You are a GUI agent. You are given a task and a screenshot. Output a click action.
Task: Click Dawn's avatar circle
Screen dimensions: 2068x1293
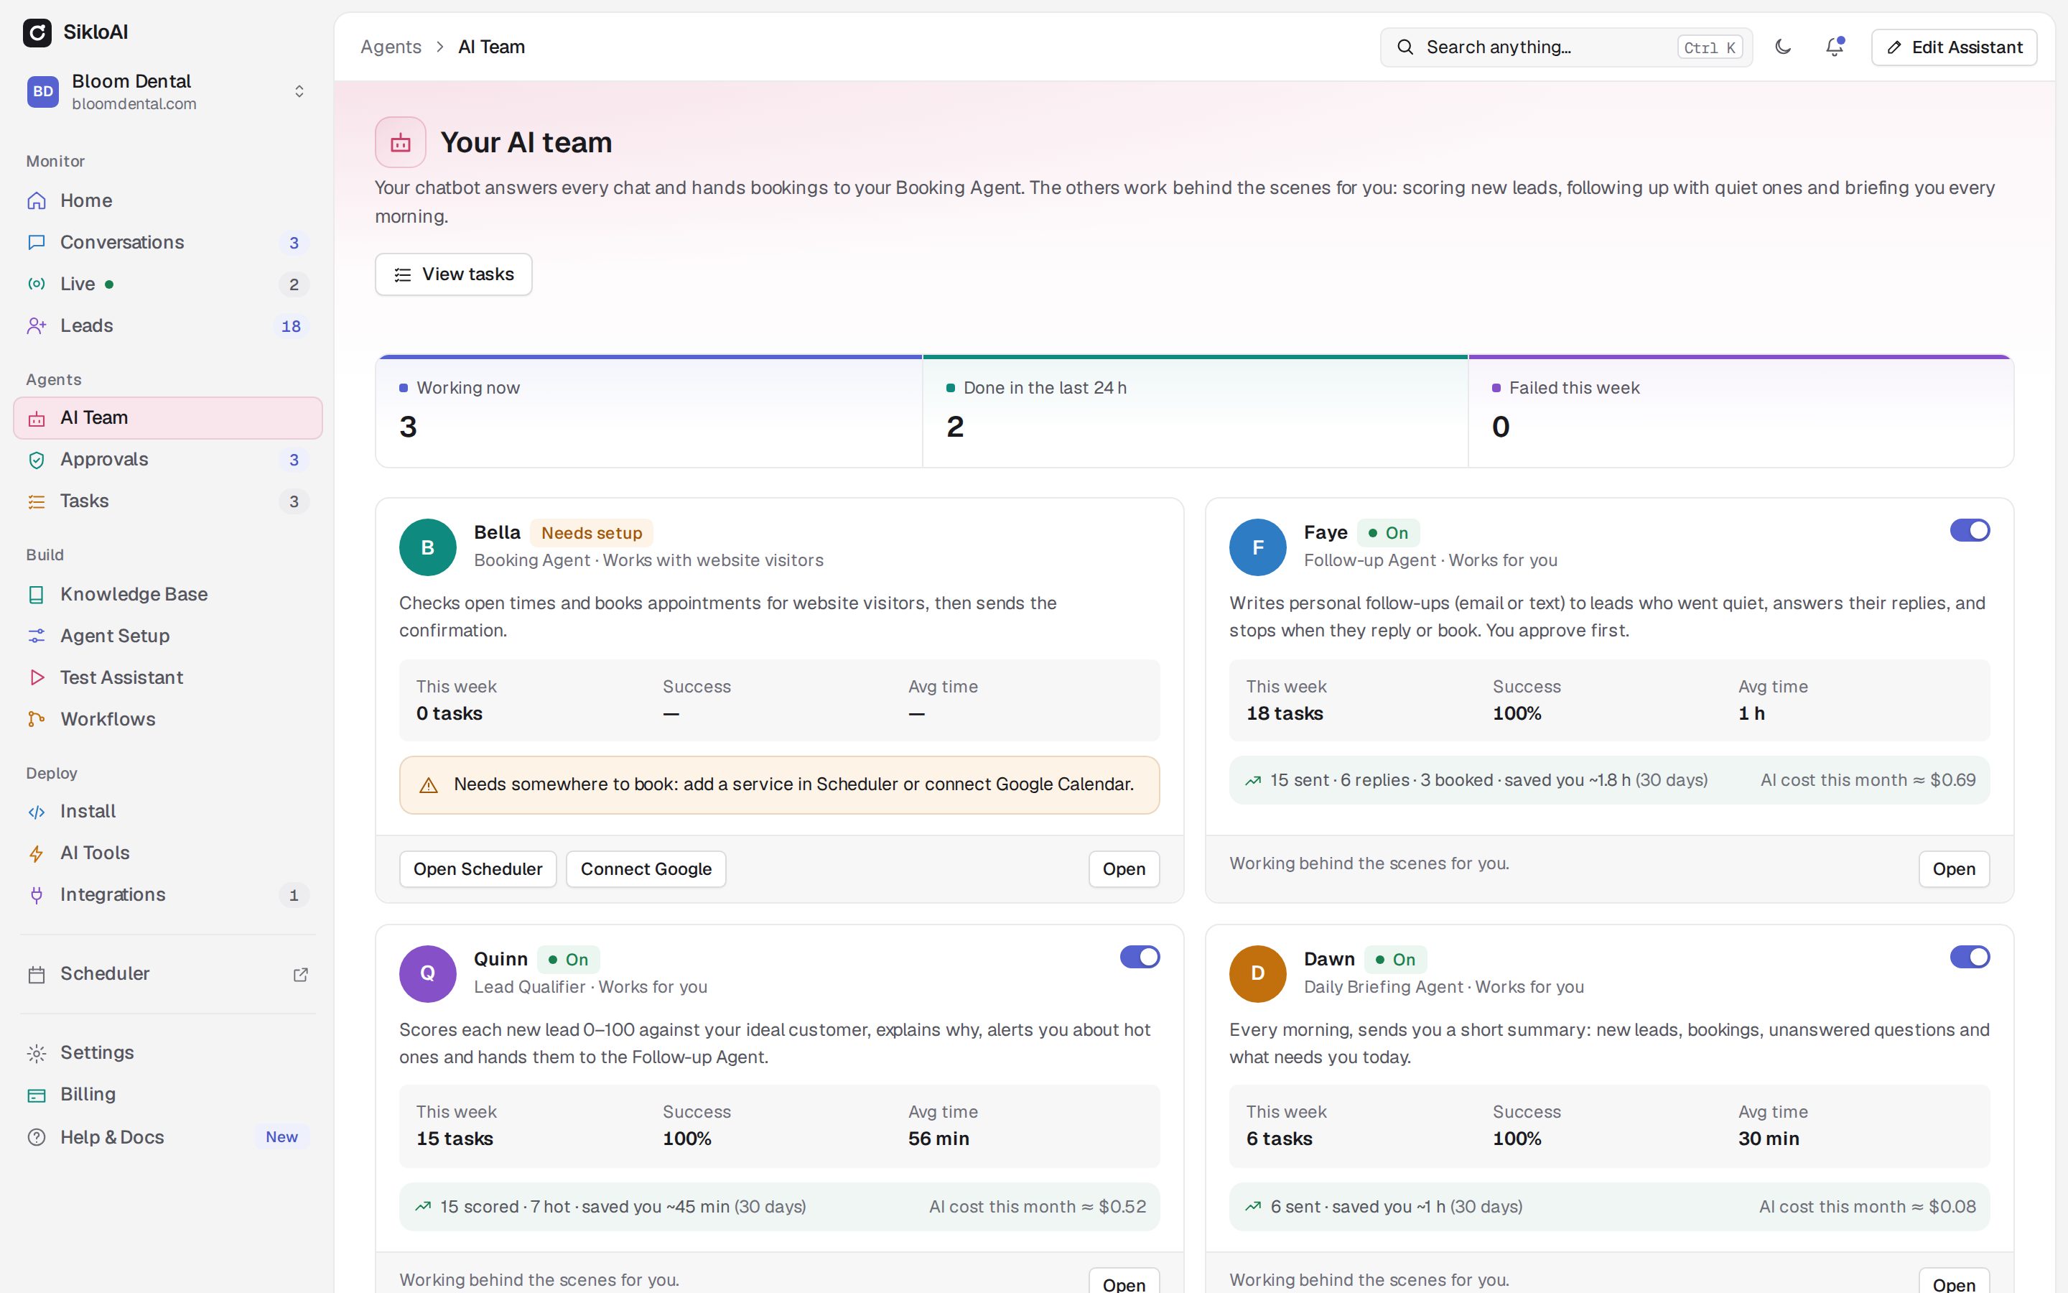[1257, 973]
